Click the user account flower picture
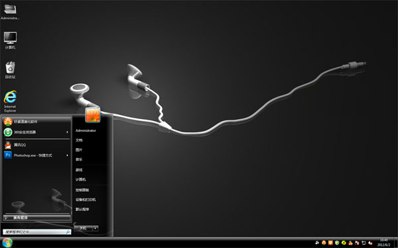The image size is (398, 248). pyautogui.click(x=93, y=114)
